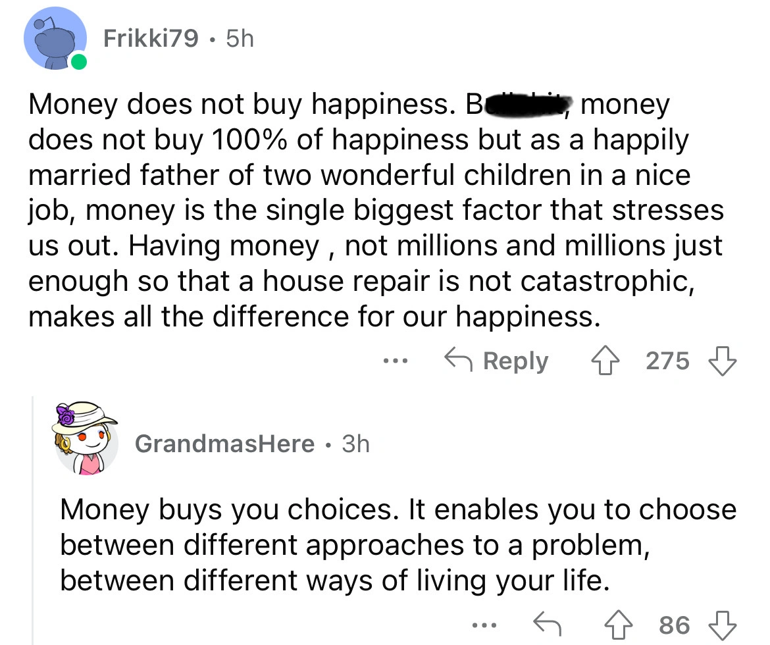Visit the Frikki79 user profile

pyautogui.click(x=151, y=40)
